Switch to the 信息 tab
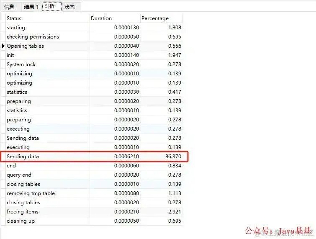 click(x=10, y=7)
